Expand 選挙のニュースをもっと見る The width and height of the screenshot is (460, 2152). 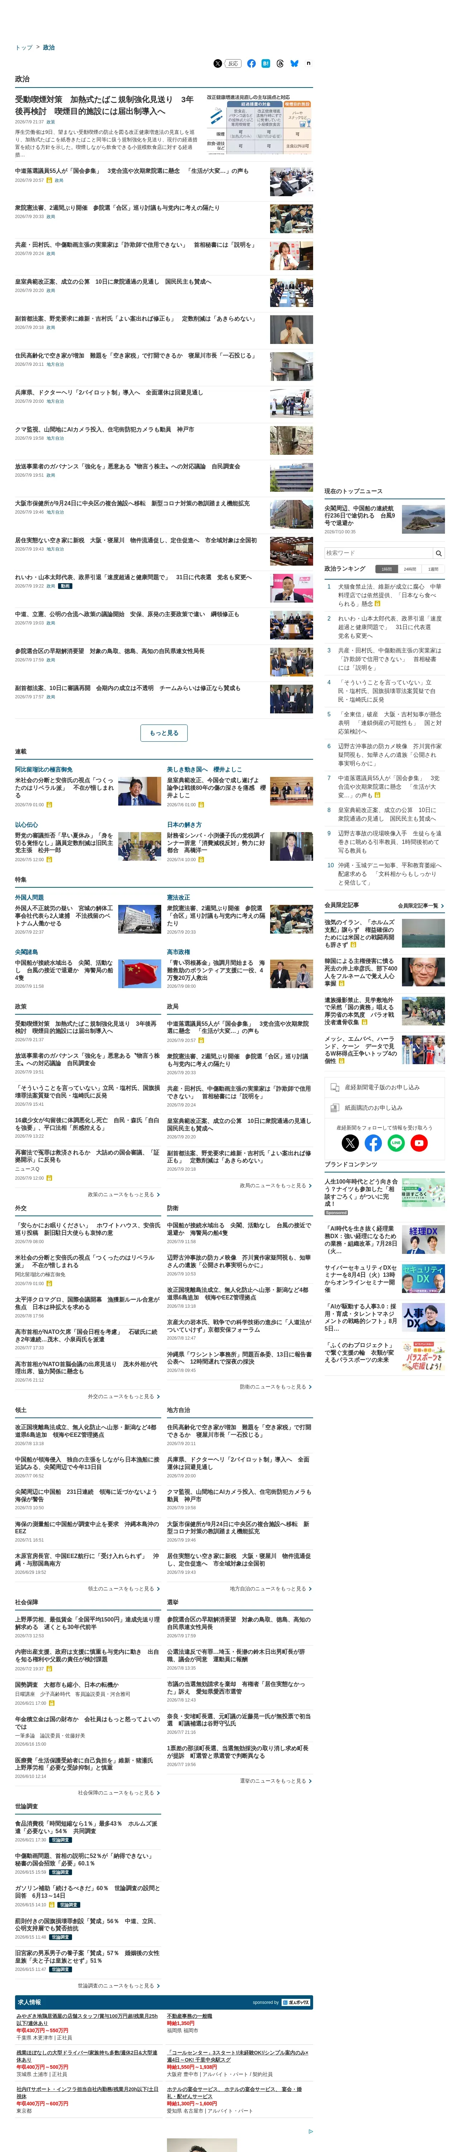(275, 1781)
